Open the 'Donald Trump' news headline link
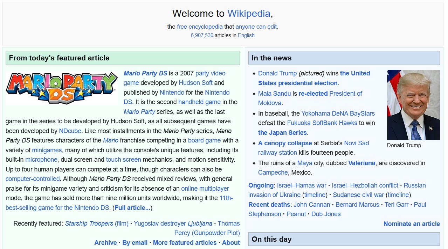Image resolution: width=448 pixels, height=249 pixels. (277, 73)
